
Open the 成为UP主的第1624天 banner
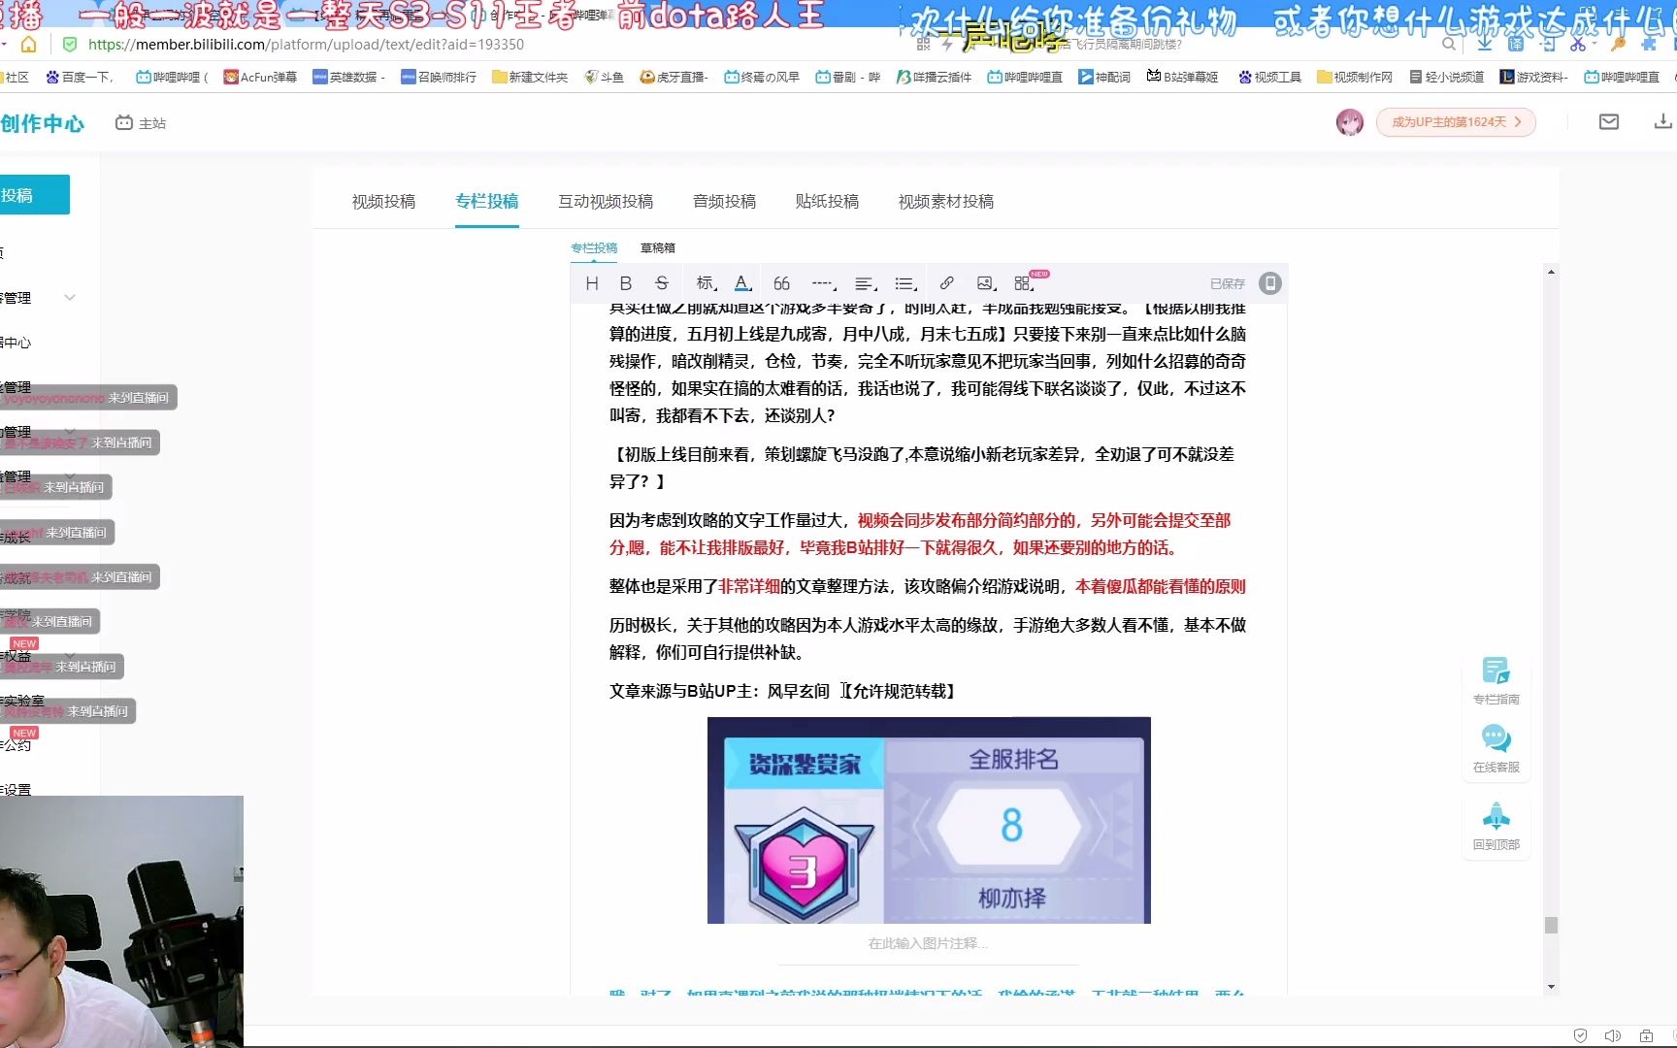coord(1456,122)
